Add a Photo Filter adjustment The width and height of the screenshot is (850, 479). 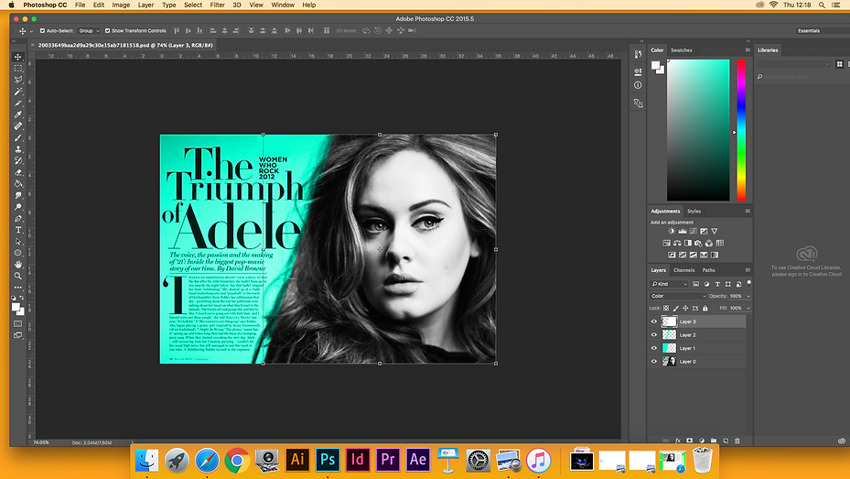(698, 243)
